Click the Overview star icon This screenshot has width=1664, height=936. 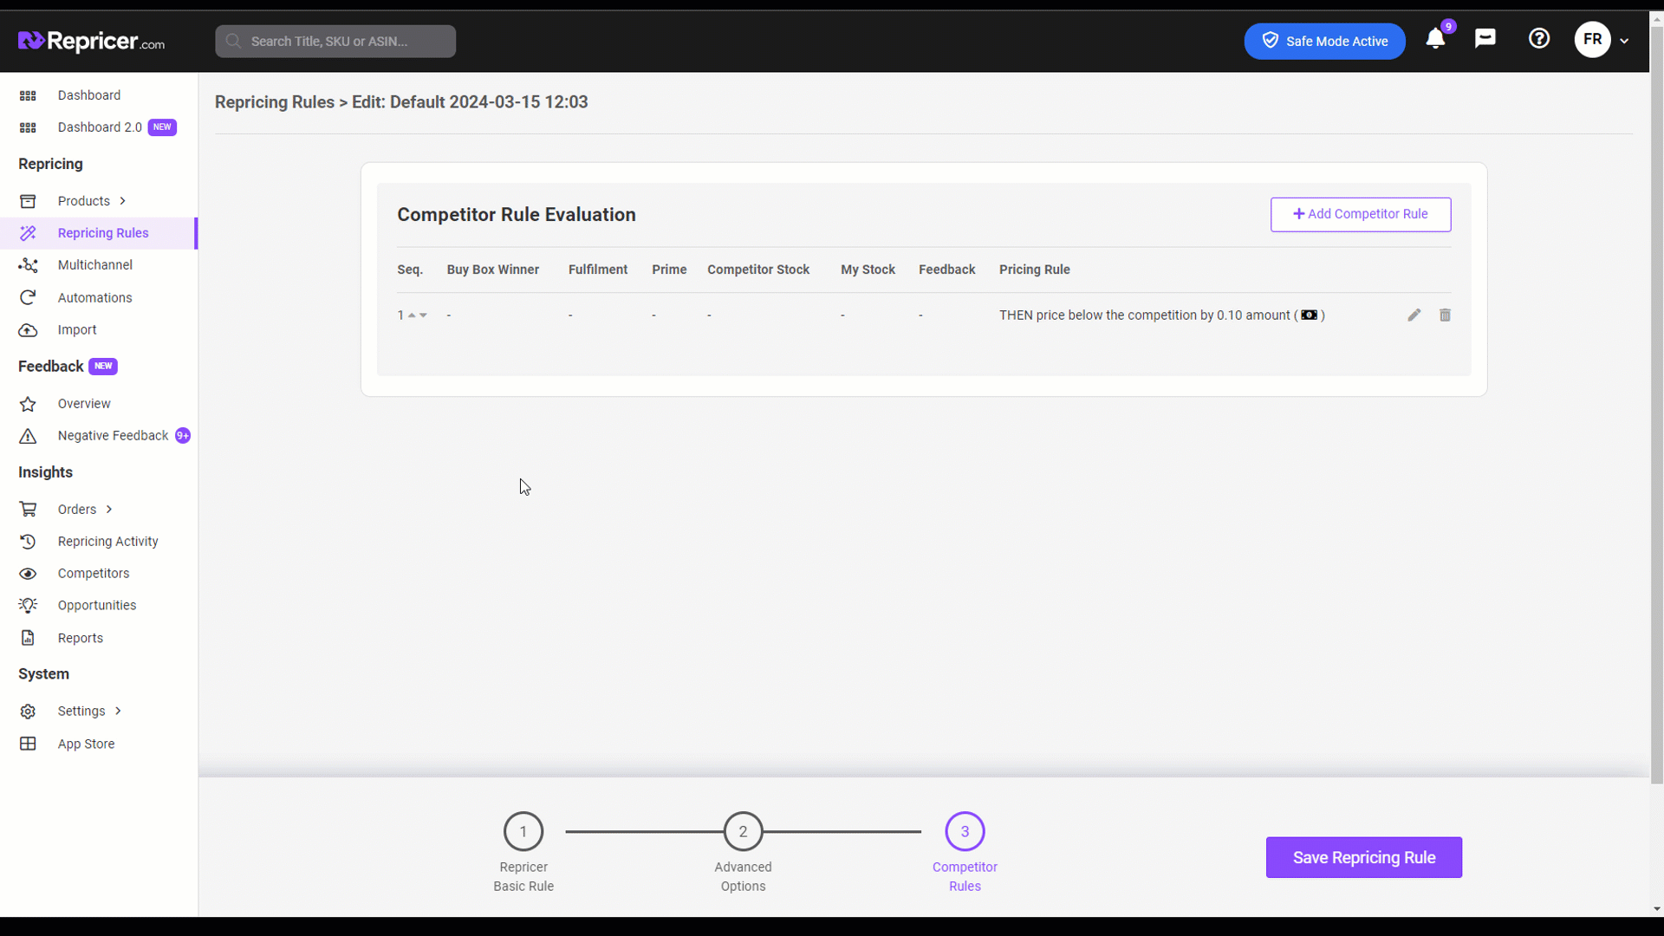click(28, 404)
